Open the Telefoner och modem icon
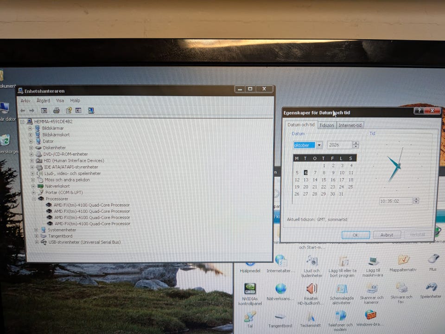The width and height of the screenshot is (445, 334). (340, 321)
